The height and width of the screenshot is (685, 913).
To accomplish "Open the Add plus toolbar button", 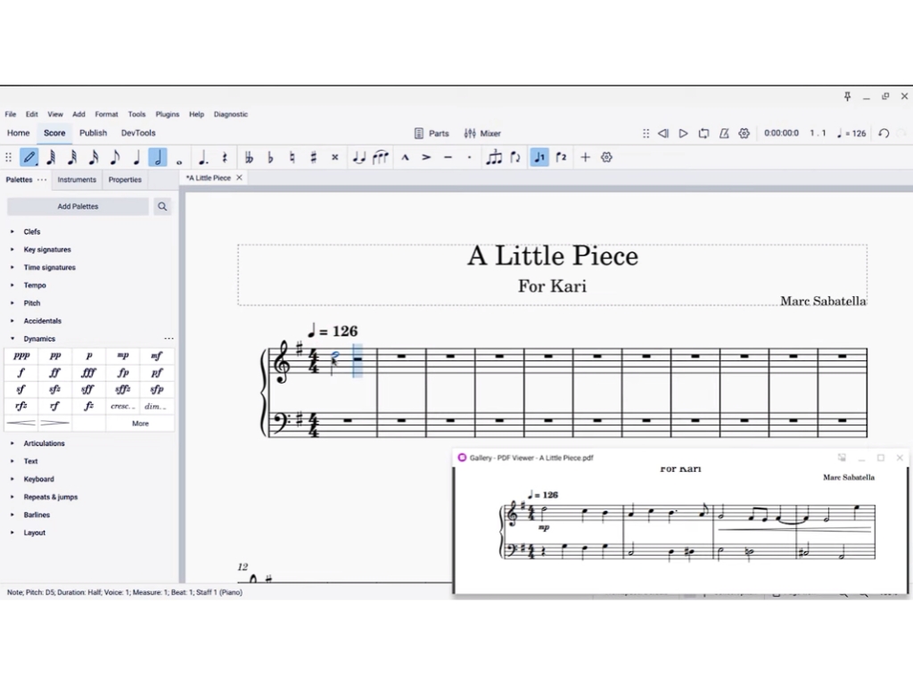I will tap(585, 157).
